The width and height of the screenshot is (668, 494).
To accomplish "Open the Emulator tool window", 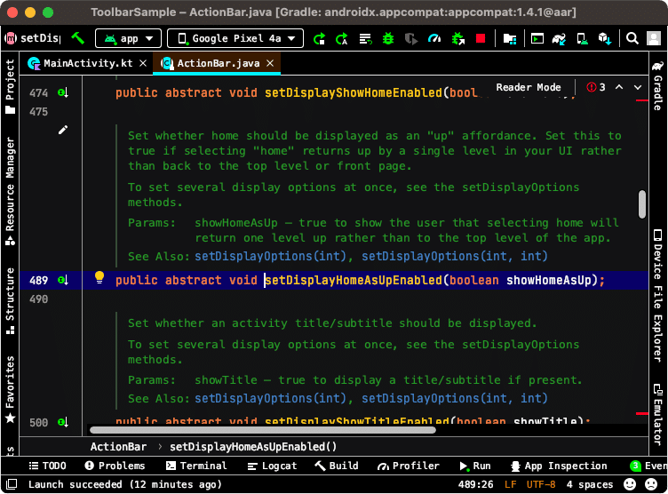I will tap(657, 415).
